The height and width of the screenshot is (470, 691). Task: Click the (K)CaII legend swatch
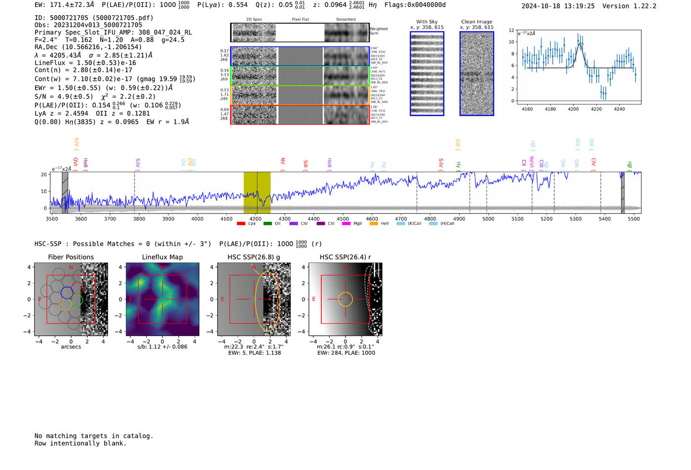click(x=401, y=223)
